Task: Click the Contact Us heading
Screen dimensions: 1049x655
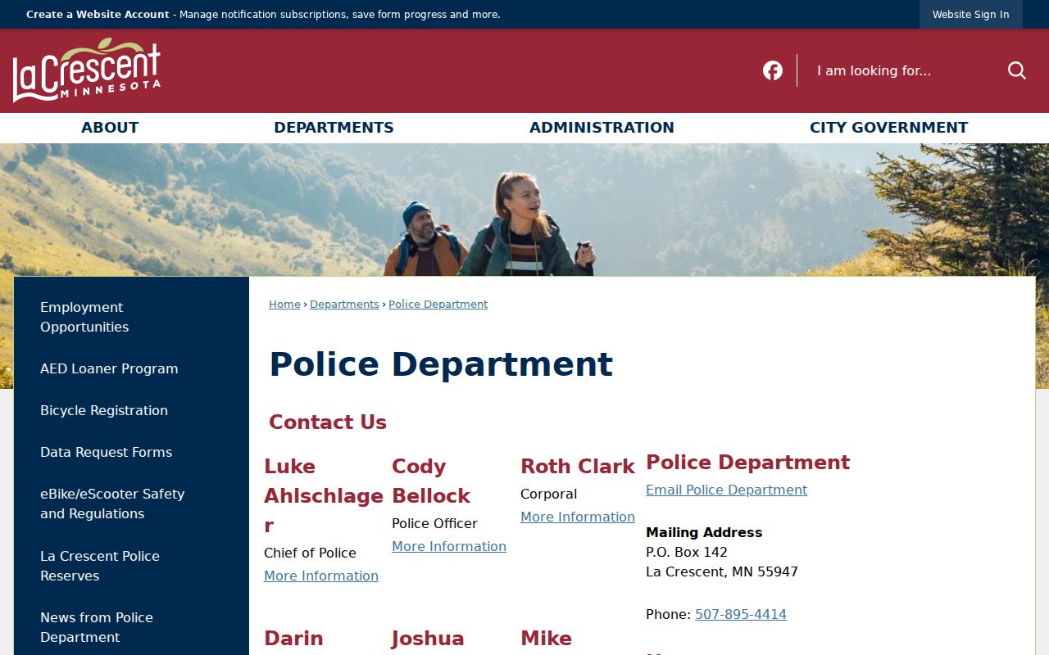Action: click(x=328, y=422)
